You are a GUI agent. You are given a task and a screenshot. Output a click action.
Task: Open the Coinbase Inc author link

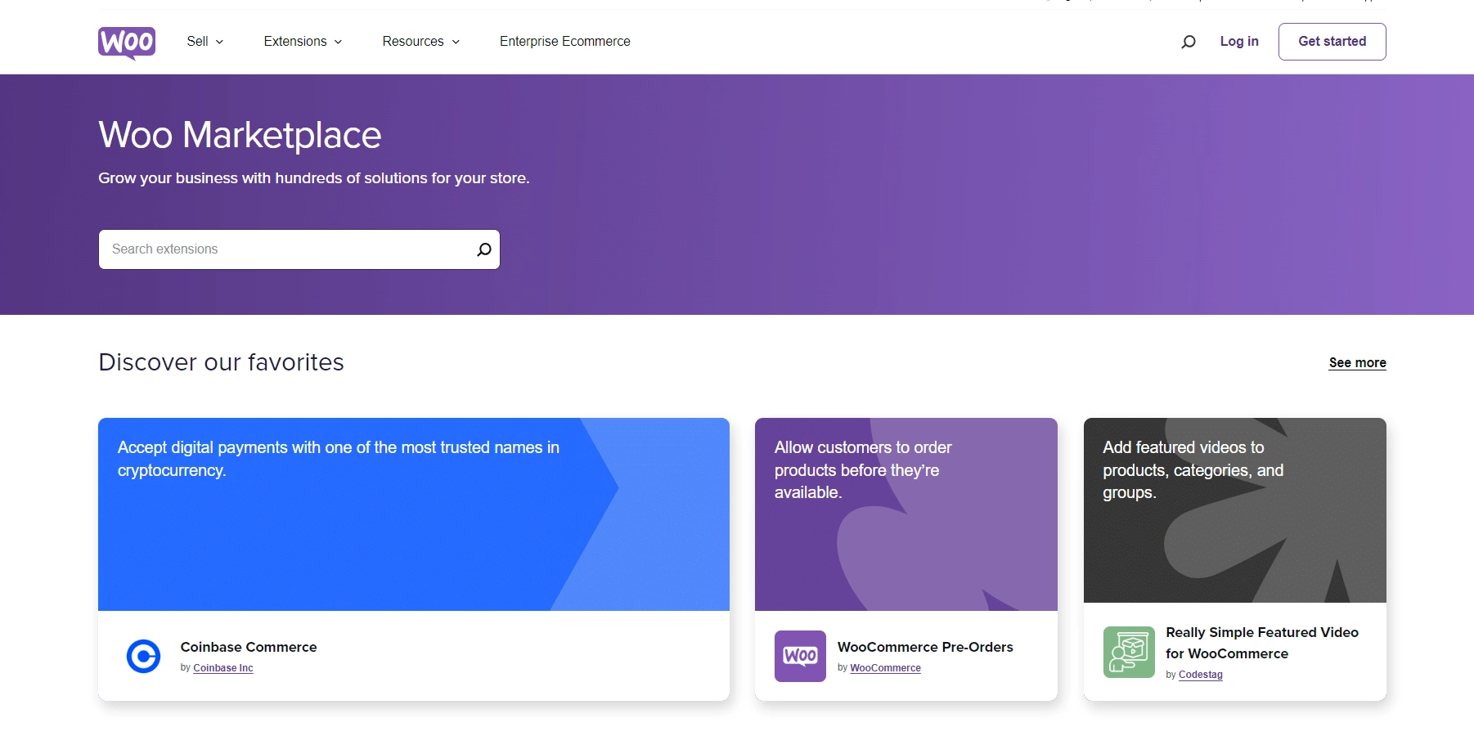222,668
